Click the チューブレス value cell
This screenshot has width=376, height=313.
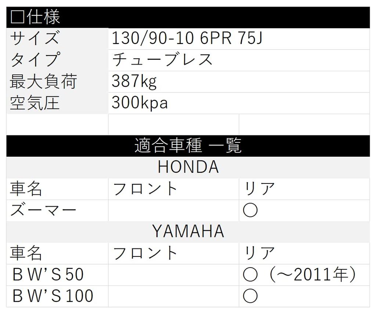(x=162, y=60)
